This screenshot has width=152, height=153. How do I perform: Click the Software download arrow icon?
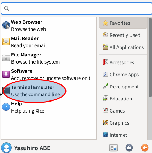[6, 74]
